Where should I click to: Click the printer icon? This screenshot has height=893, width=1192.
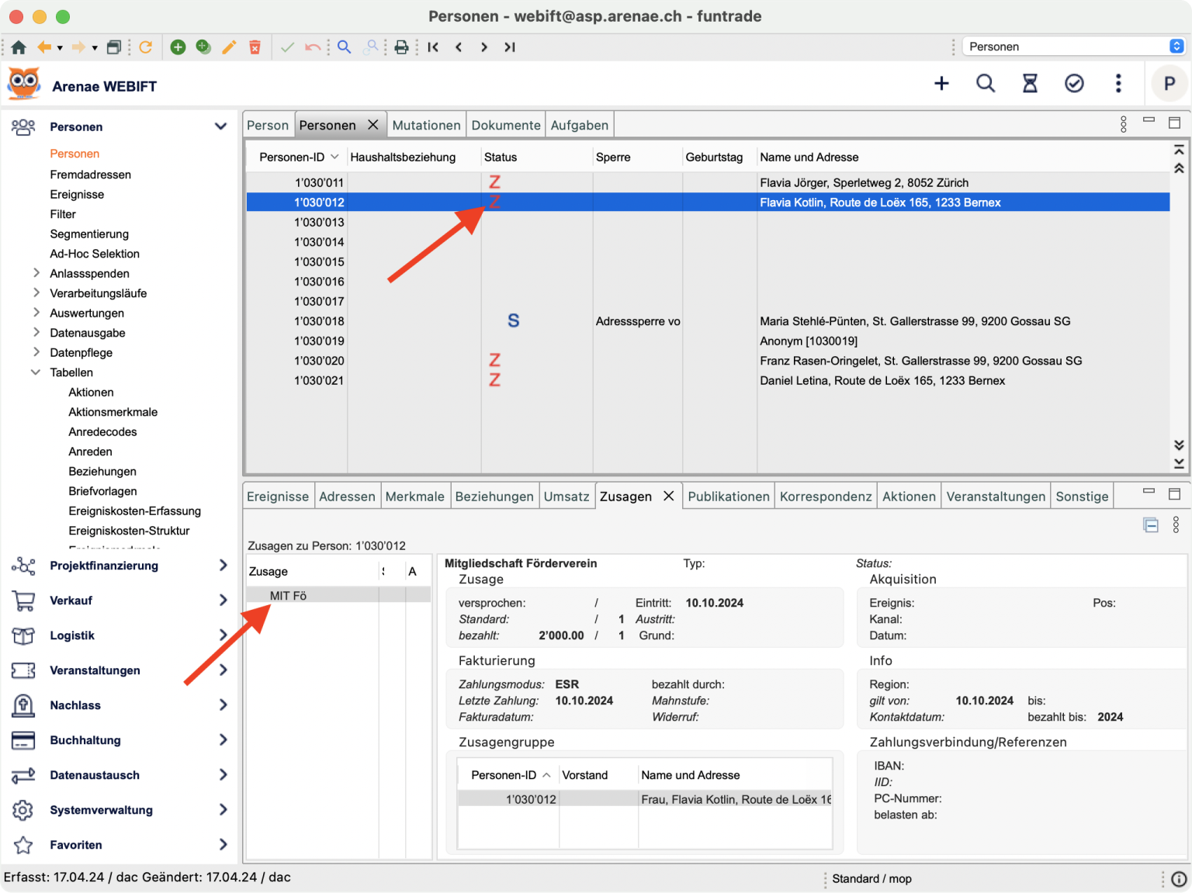click(401, 47)
